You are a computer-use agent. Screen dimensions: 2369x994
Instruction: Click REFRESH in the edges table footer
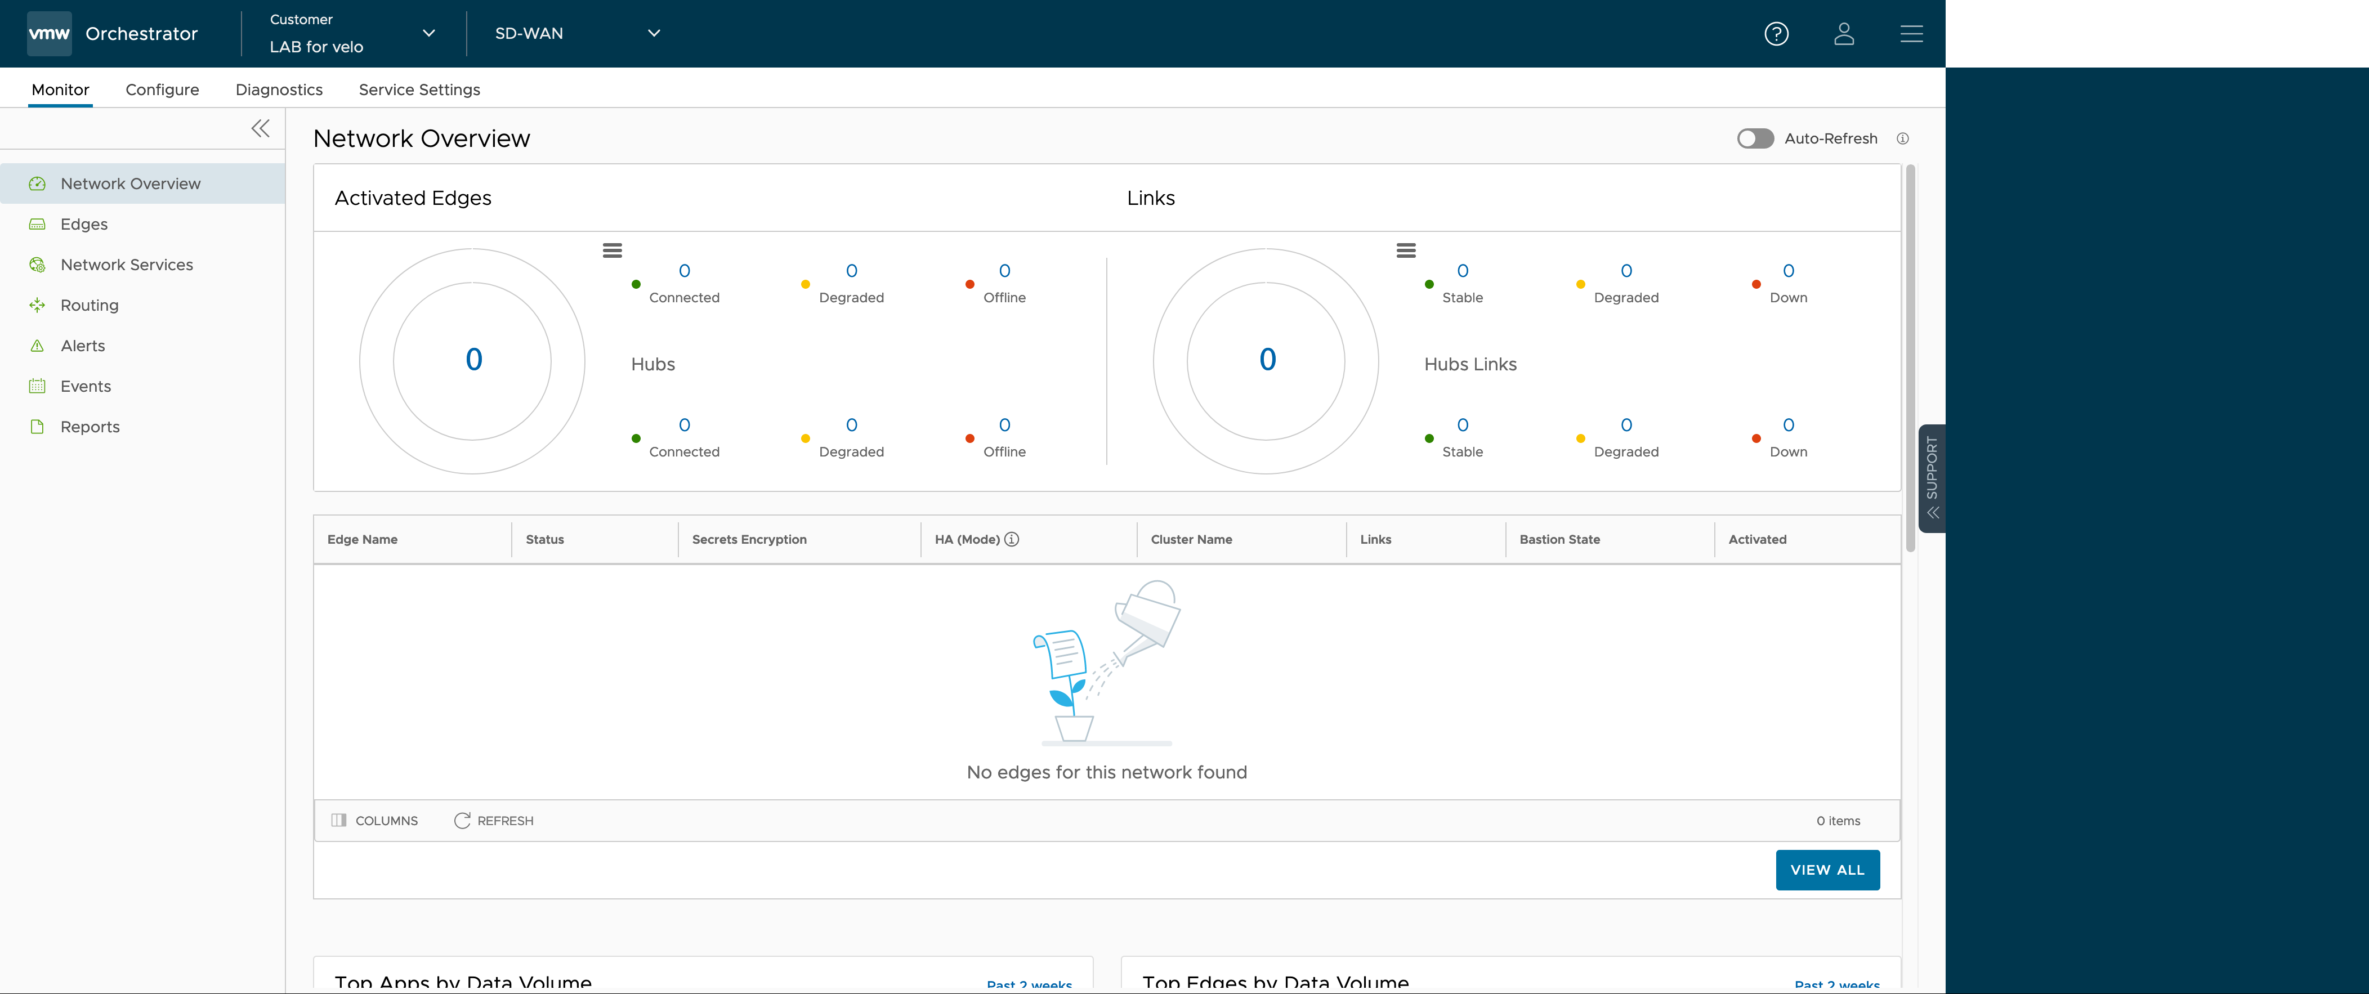(494, 821)
